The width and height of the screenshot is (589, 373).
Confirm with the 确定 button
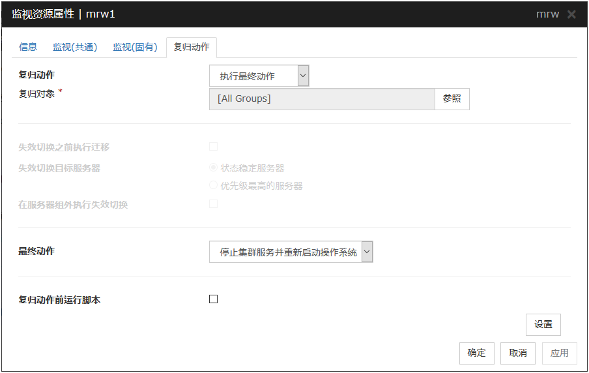(476, 353)
